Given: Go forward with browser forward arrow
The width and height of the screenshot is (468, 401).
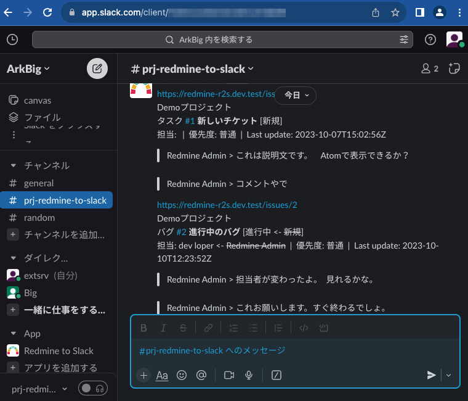Looking at the screenshot, I should click(x=28, y=12).
